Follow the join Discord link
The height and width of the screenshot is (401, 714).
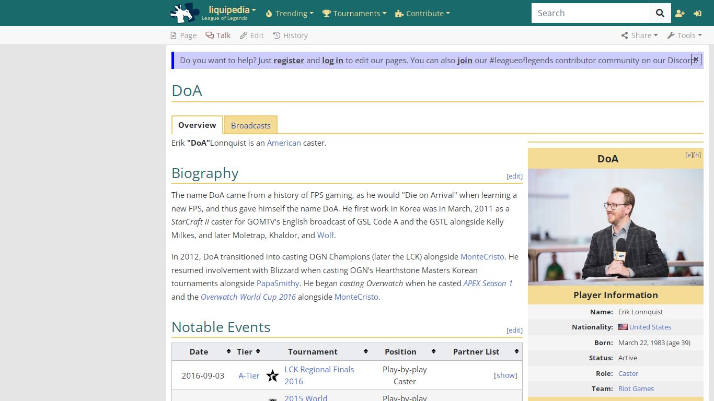(x=465, y=61)
